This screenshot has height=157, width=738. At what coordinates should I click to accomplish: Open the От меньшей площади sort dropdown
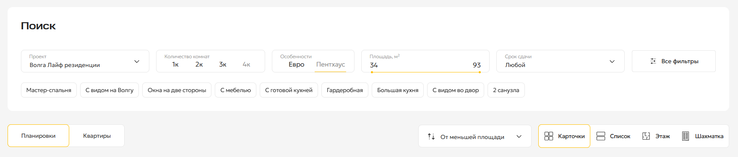[x=475, y=136]
